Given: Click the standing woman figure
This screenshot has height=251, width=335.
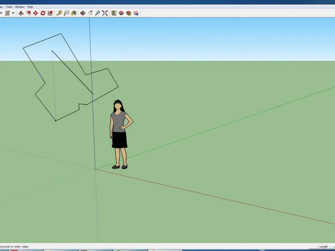Looking at the screenshot, I should 121,134.
